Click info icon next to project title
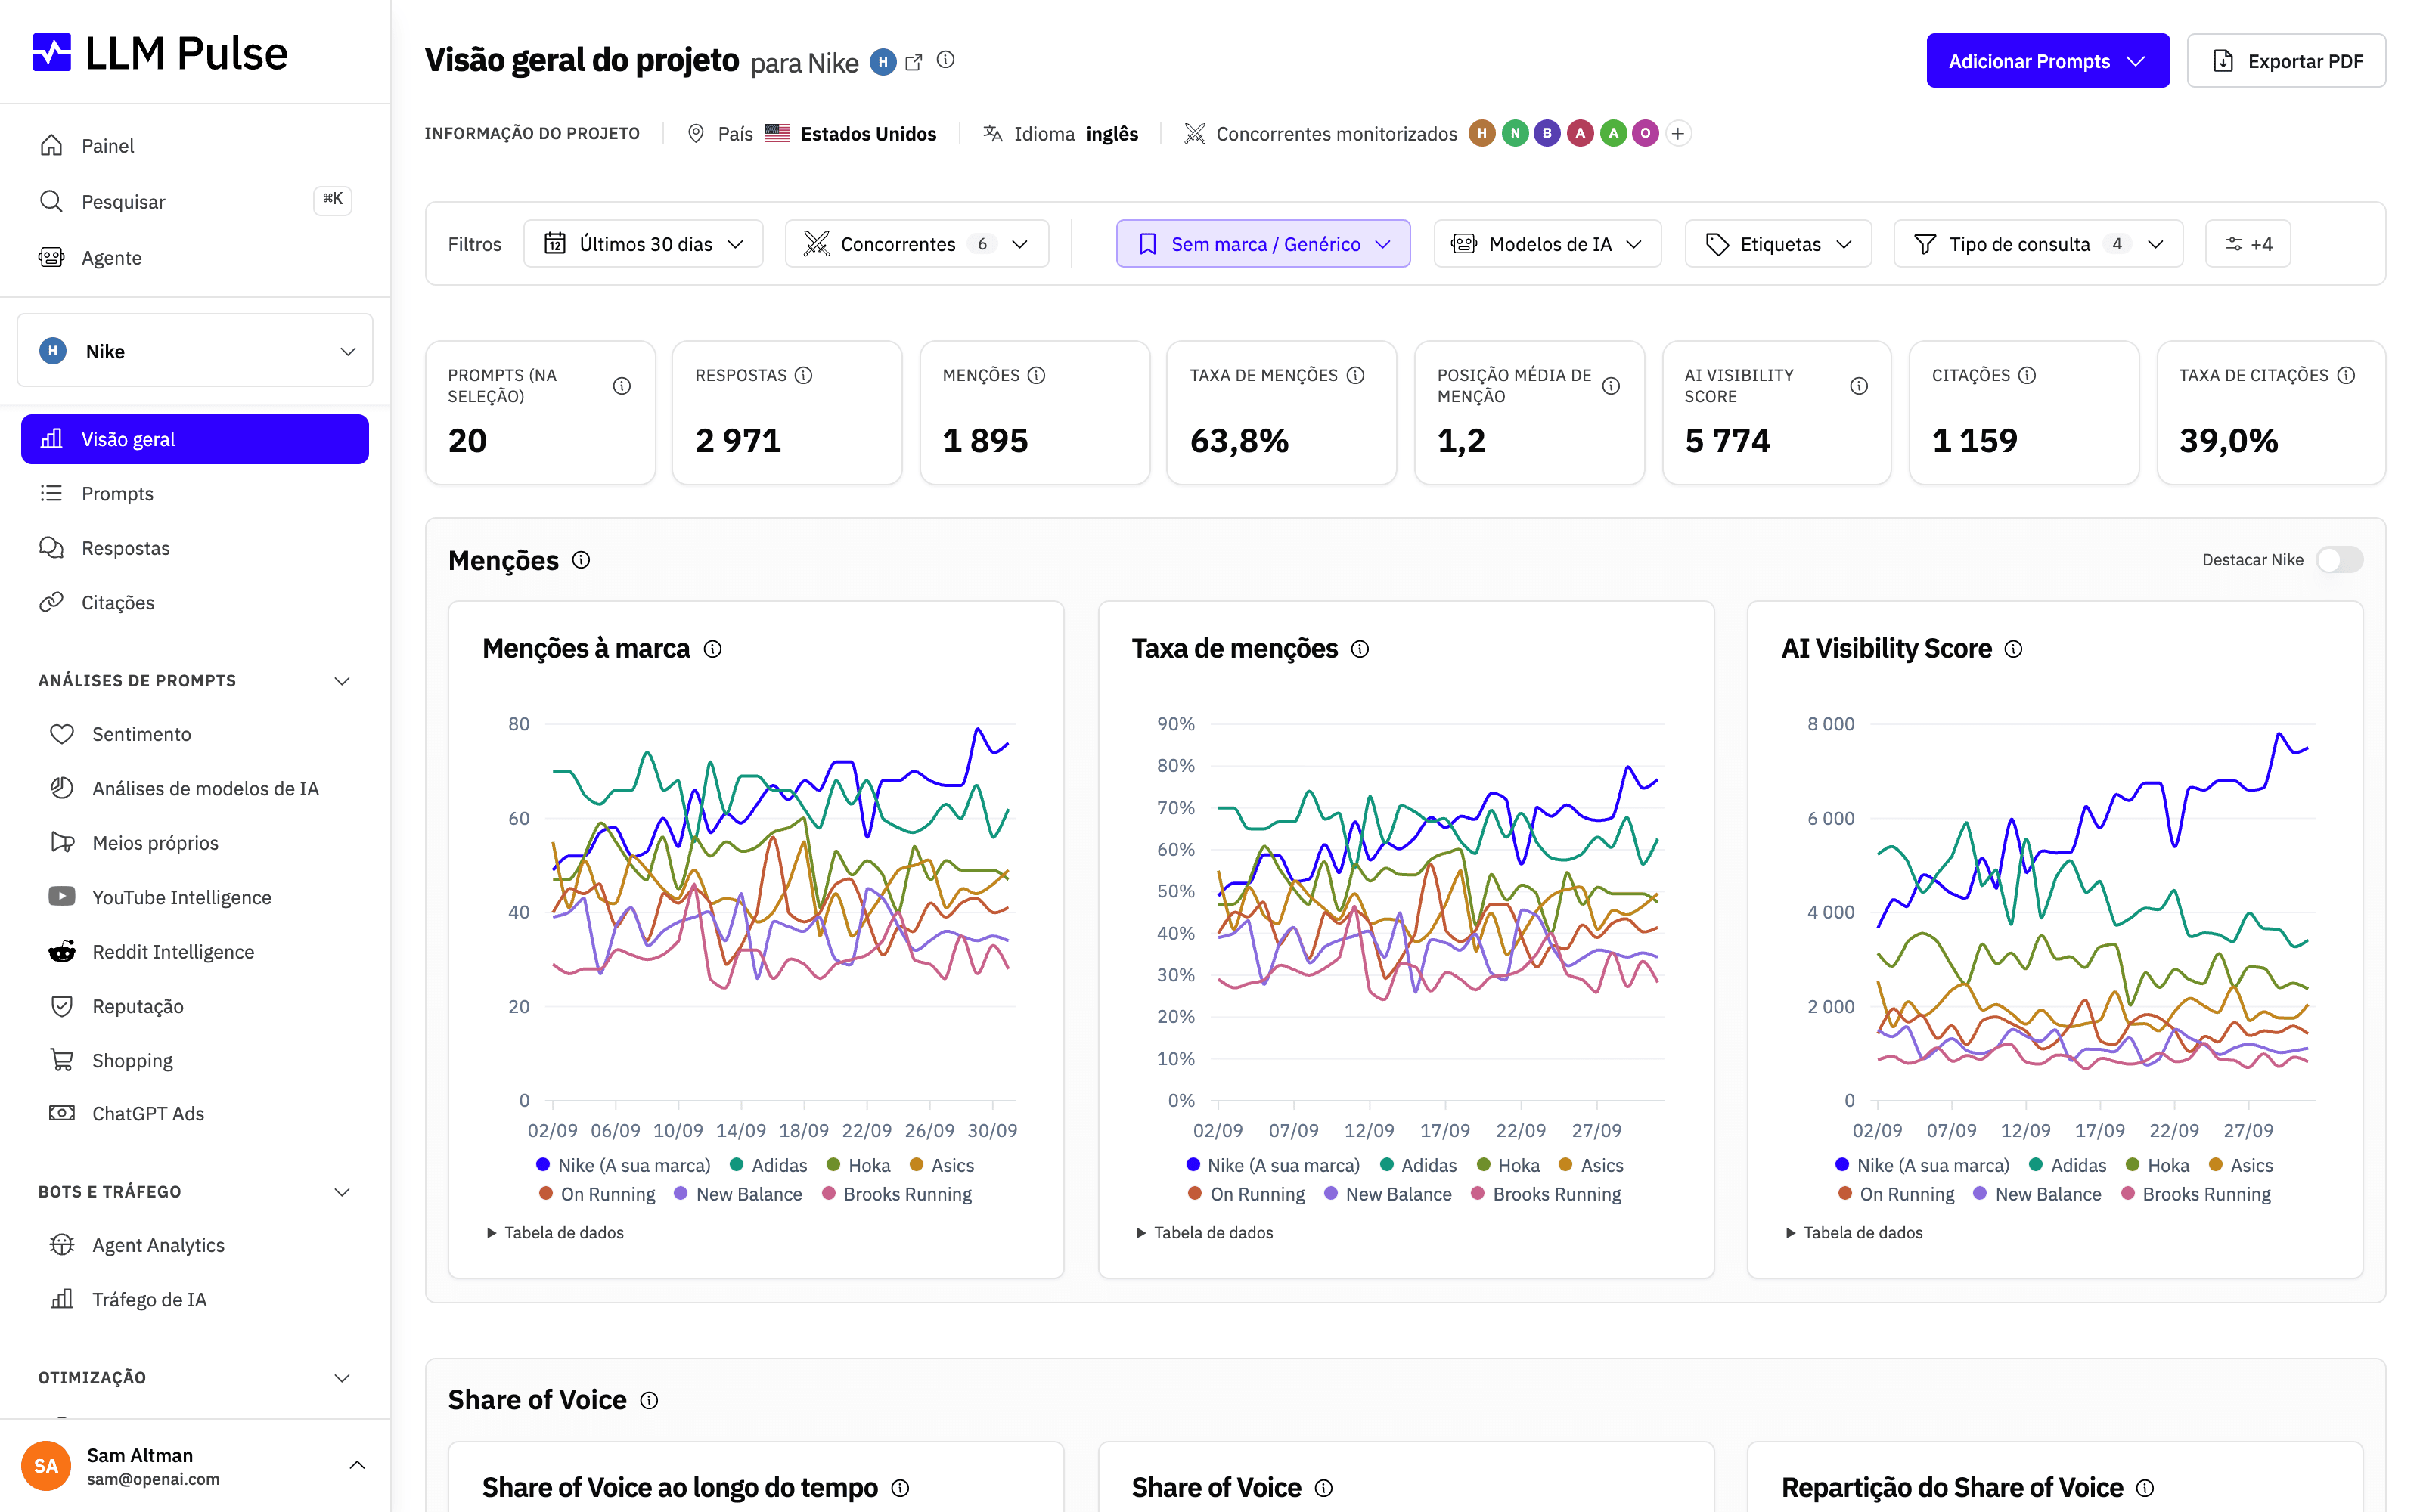The width and height of the screenshot is (2420, 1512). (945, 60)
